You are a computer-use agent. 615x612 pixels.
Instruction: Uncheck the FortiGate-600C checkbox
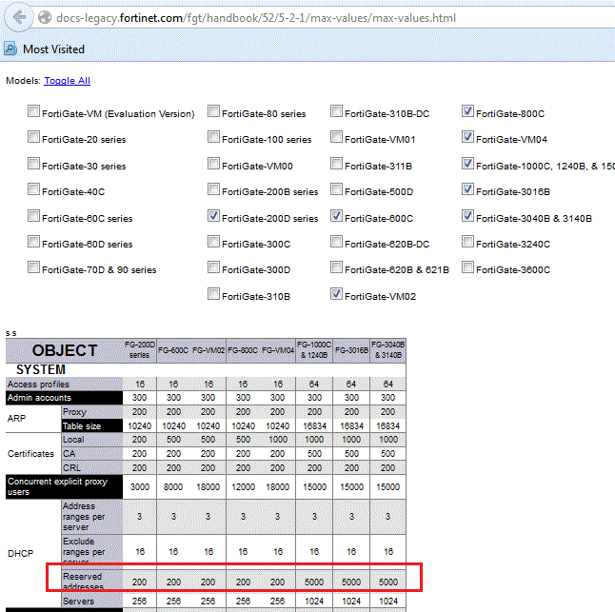click(336, 216)
